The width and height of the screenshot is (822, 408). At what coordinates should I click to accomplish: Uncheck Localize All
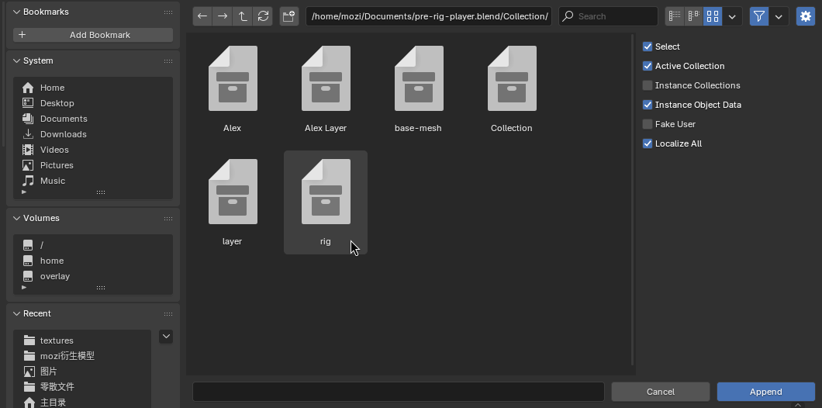648,143
